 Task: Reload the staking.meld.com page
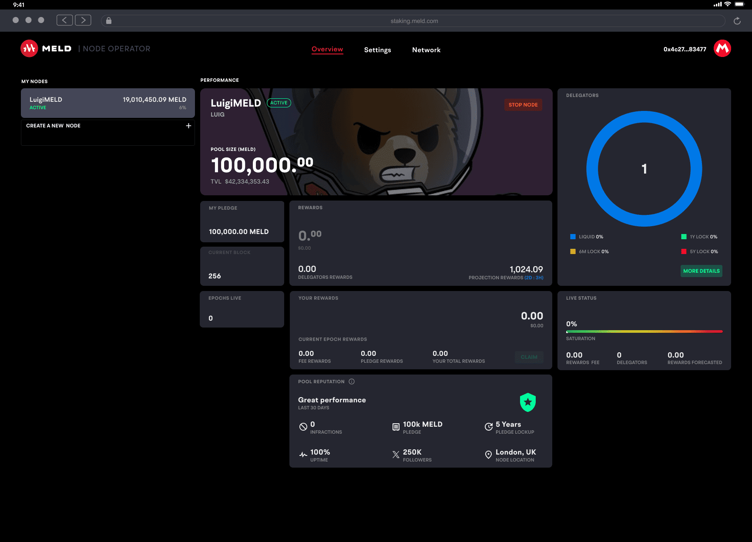pos(737,20)
